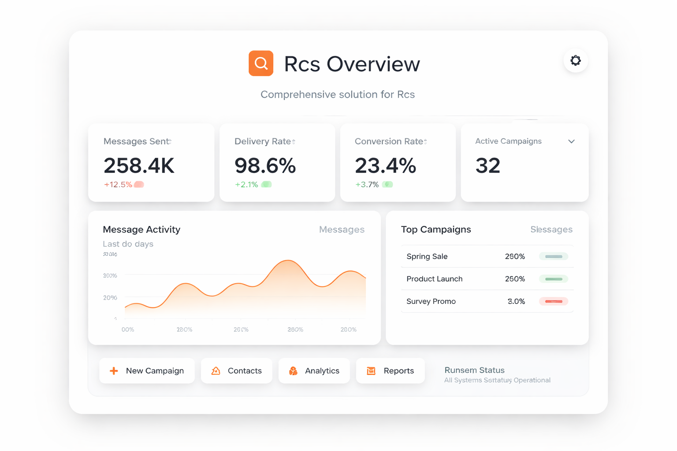
Task: Click the Reports icon
Action: coord(371,371)
